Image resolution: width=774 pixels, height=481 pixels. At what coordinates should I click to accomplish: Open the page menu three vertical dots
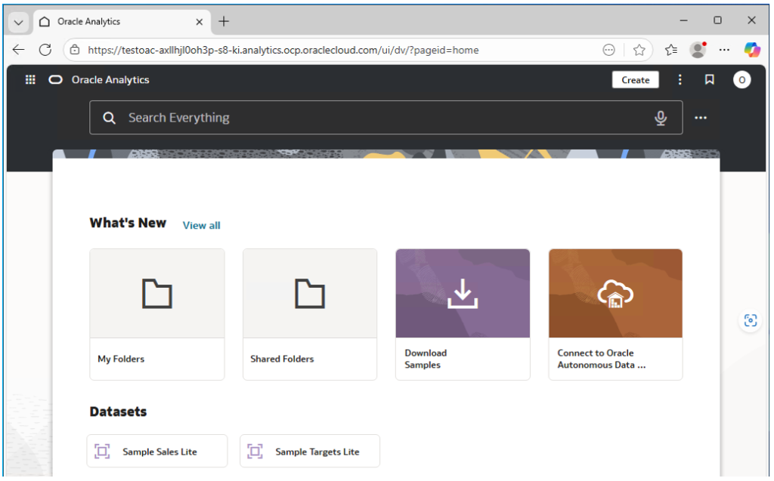[680, 80]
